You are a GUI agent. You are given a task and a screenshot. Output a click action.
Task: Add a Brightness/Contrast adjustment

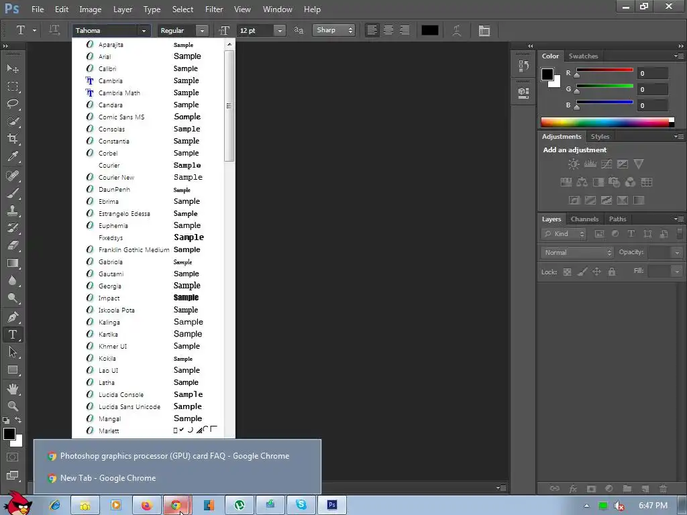[574, 164]
